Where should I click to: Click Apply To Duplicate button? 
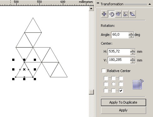click(123, 102)
